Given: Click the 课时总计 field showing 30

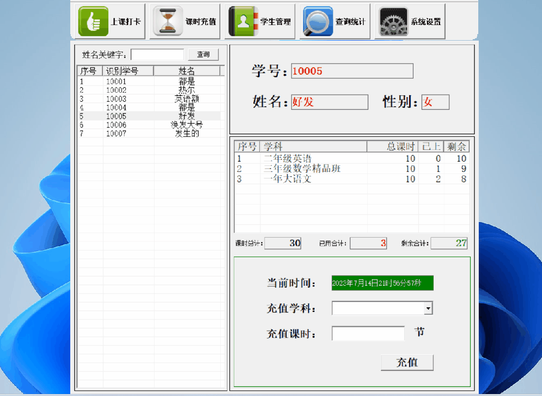Looking at the screenshot, I should (x=283, y=243).
